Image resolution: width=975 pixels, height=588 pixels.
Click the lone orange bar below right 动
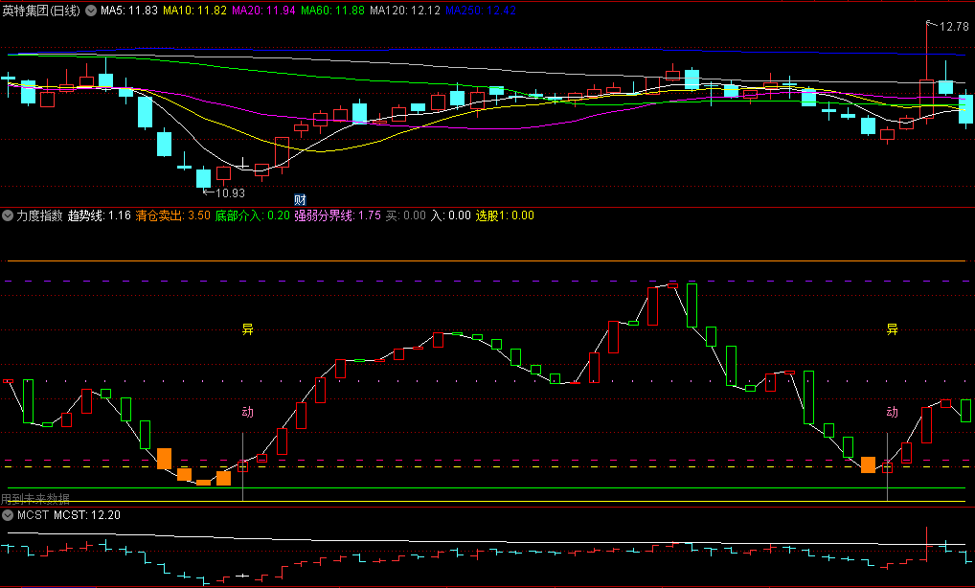tap(868, 464)
